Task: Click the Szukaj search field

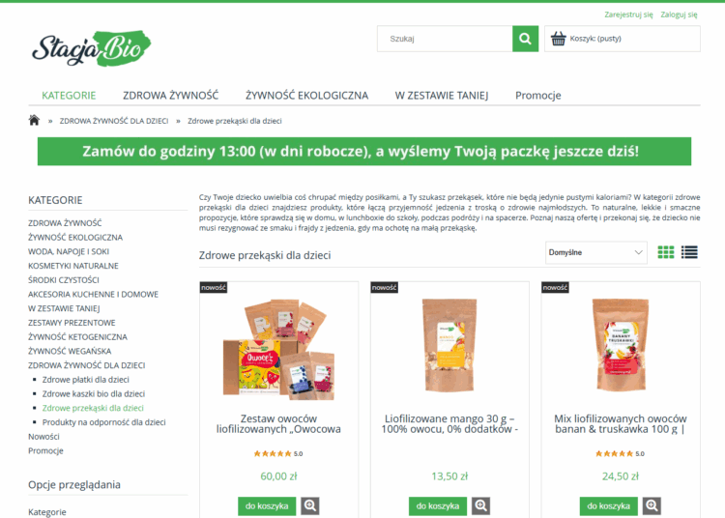Action: (445, 39)
